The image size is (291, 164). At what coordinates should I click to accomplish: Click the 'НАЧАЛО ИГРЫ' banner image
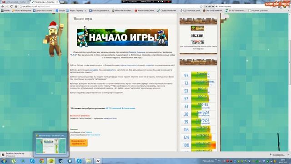click(122, 37)
